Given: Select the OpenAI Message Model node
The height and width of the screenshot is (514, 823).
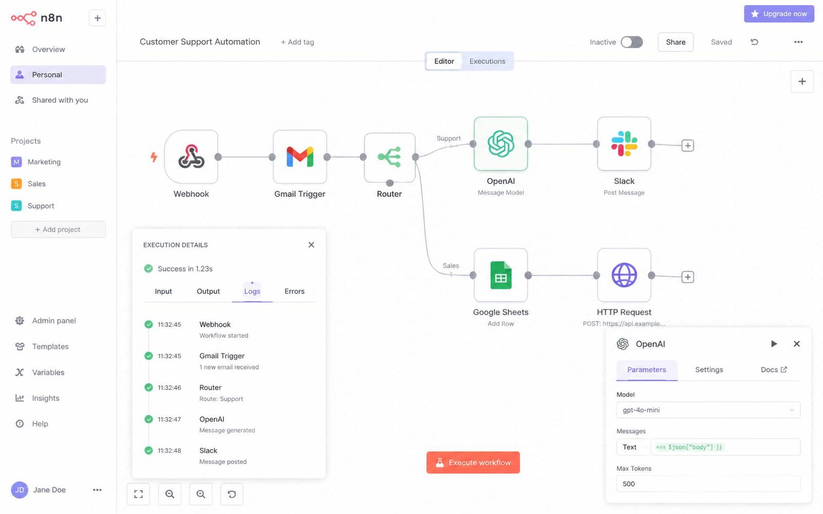Looking at the screenshot, I should click(x=500, y=144).
